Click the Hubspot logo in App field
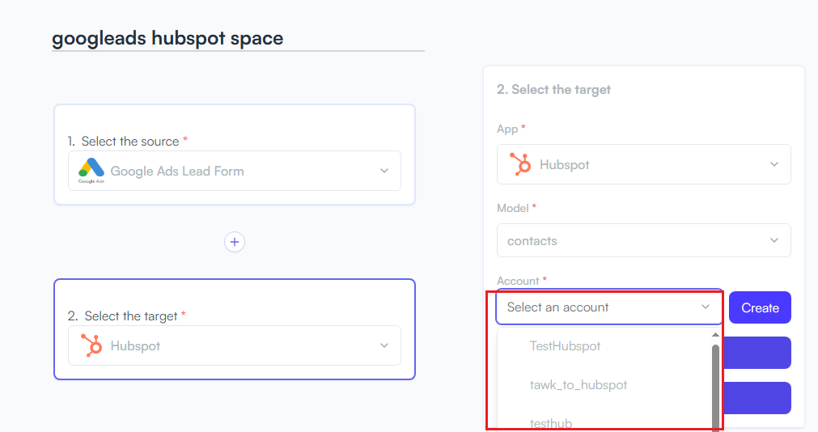 (x=520, y=164)
